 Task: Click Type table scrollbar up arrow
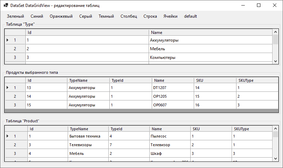click(x=275, y=32)
